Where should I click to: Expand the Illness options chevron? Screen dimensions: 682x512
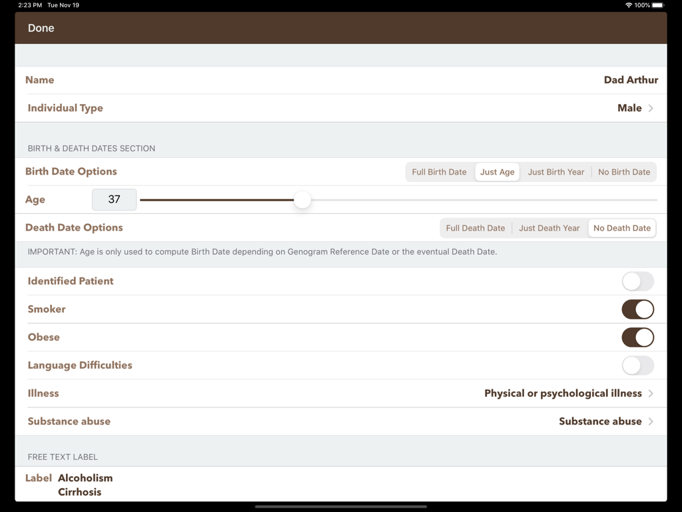[651, 393]
